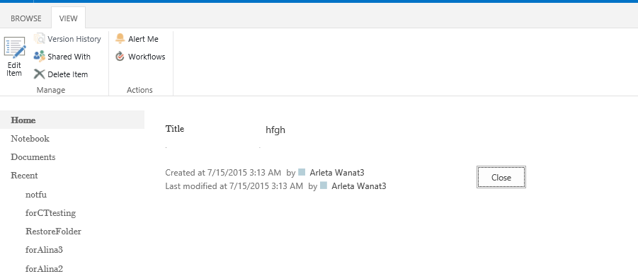The image size is (638, 274).
Task: Click the Recent heading in navigation
Action: (x=24, y=176)
